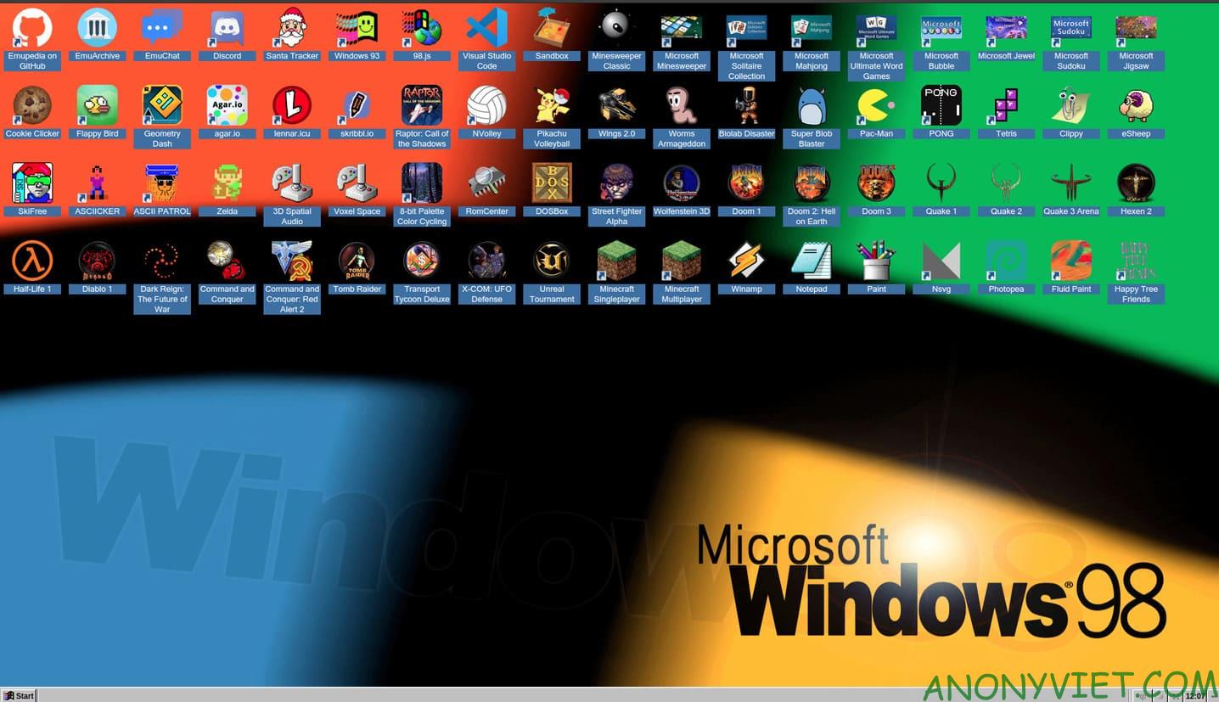
Task: Click the Start button on taskbar
Action: [20, 695]
